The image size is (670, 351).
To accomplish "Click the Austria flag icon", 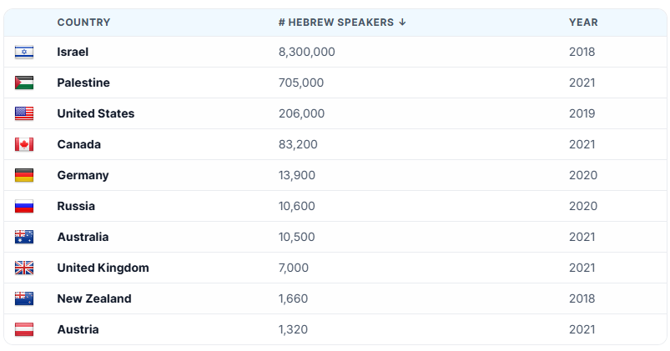I will 24,329.
